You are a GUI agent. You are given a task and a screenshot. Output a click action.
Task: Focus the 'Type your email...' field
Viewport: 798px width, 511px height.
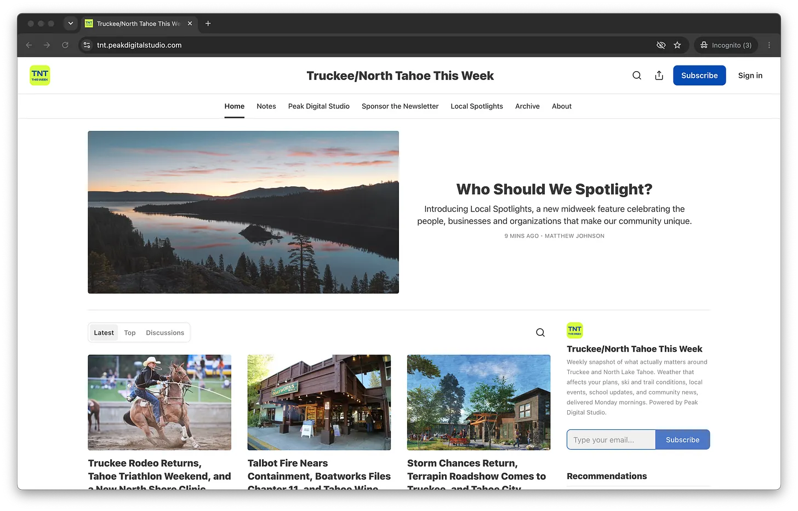(611, 440)
